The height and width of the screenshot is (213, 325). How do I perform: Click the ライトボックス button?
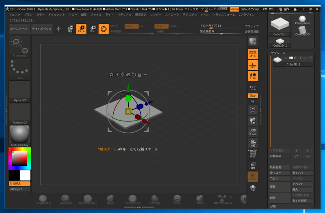pyautogui.click(x=42, y=29)
